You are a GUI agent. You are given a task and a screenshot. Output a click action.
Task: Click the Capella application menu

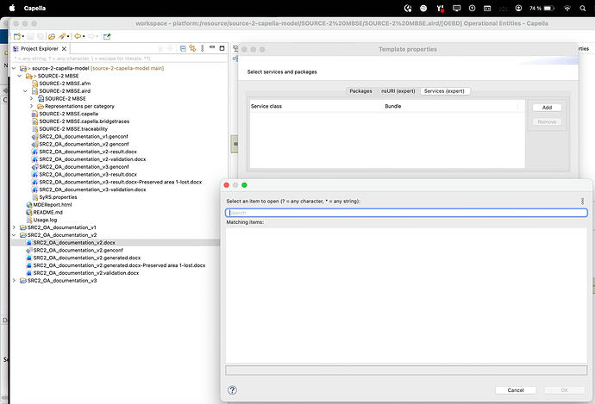point(34,8)
